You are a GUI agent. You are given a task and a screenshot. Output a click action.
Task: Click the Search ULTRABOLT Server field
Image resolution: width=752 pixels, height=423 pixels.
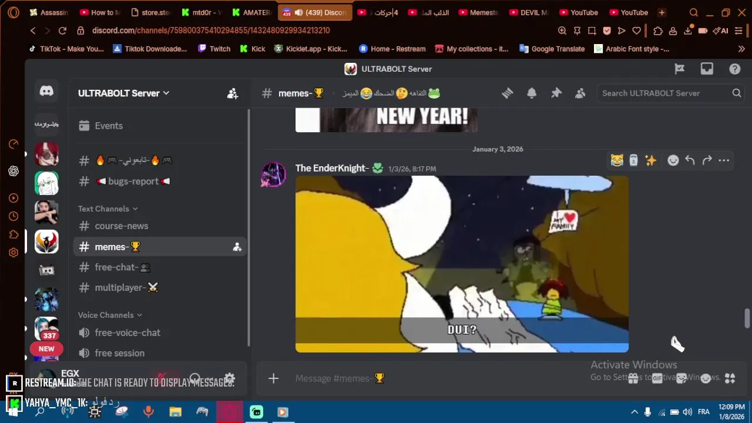click(x=670, y=93)
